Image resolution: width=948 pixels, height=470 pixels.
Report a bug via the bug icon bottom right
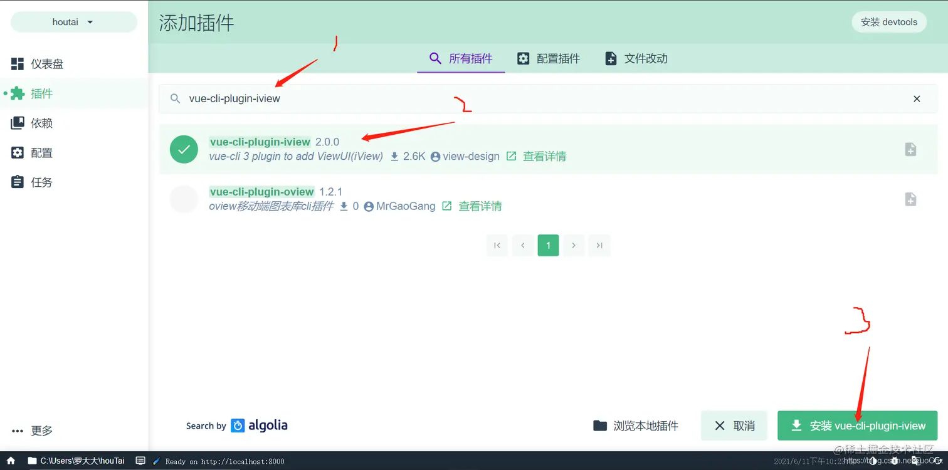[x=894, y=462]
